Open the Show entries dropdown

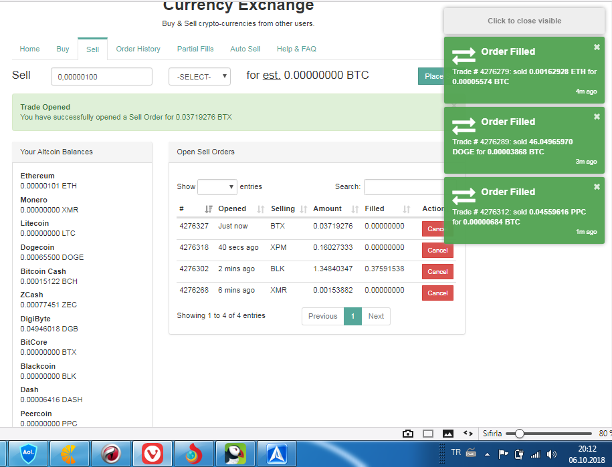[217, 186]
